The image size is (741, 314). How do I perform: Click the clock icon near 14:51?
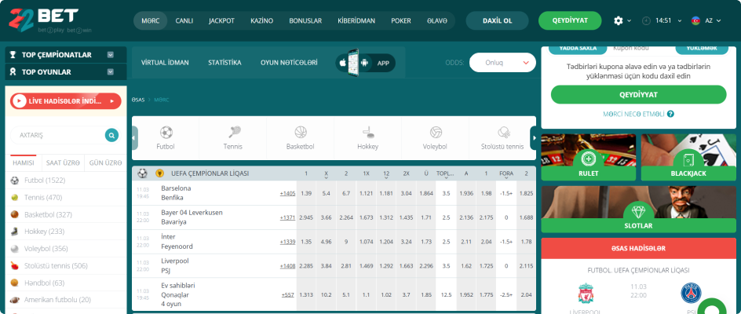646,21
